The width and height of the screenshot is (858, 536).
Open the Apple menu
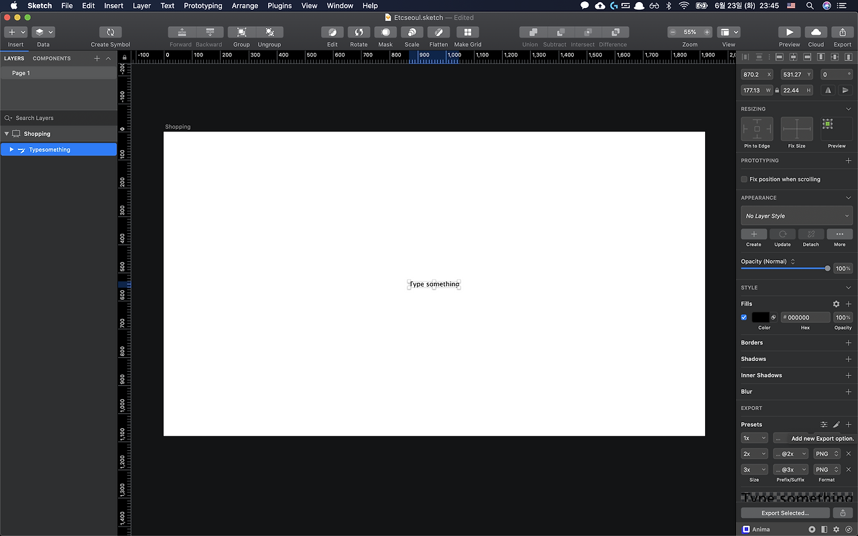pos(13,5)
